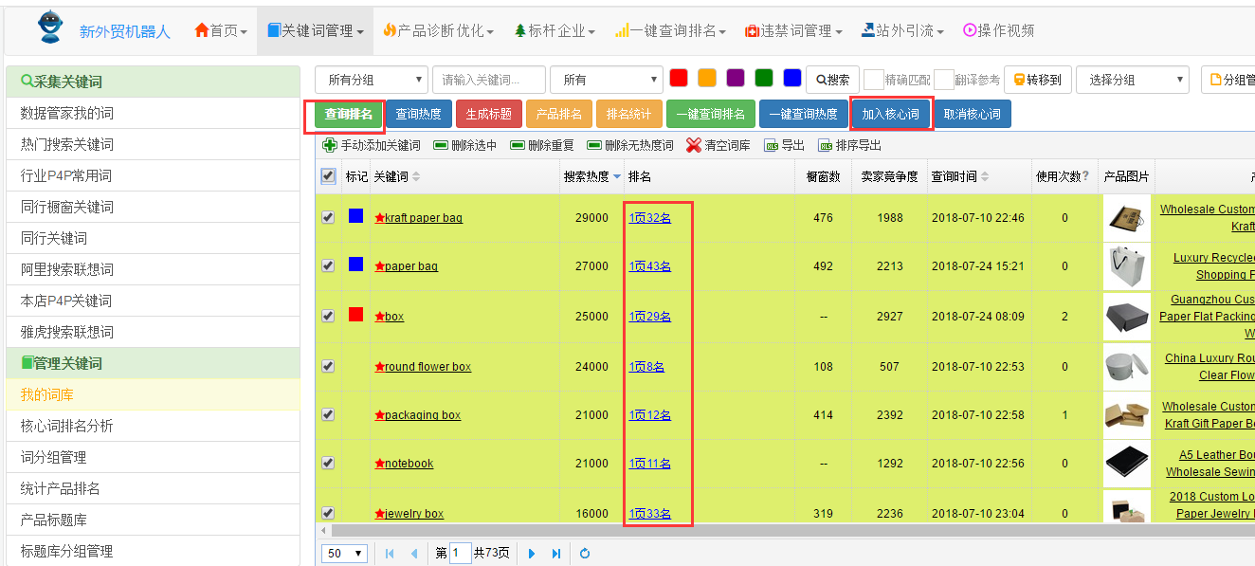Click the 删除重复 delete duplicates icon
Viewport: 1255px width, 566px height.
518,146
